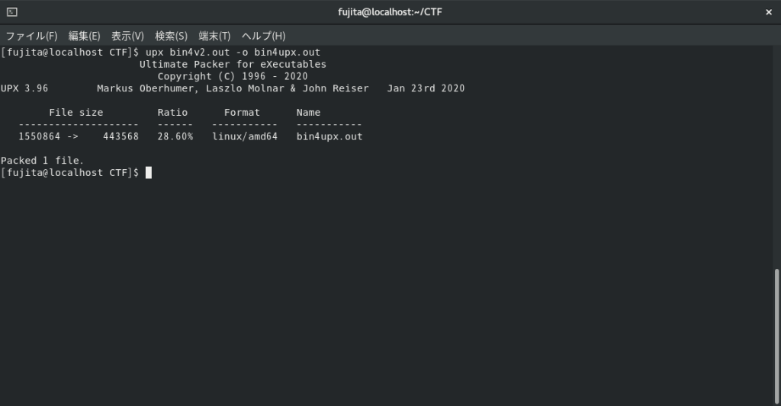Click the 'Packed 1 file.' message
781x406 pixels.
coord(42,161)
